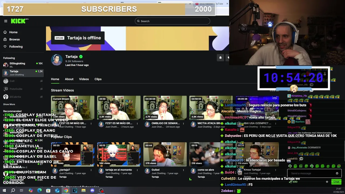Open OMBLIGO DE SEMAN video title

pyautogui.click(x=165, y=123)
